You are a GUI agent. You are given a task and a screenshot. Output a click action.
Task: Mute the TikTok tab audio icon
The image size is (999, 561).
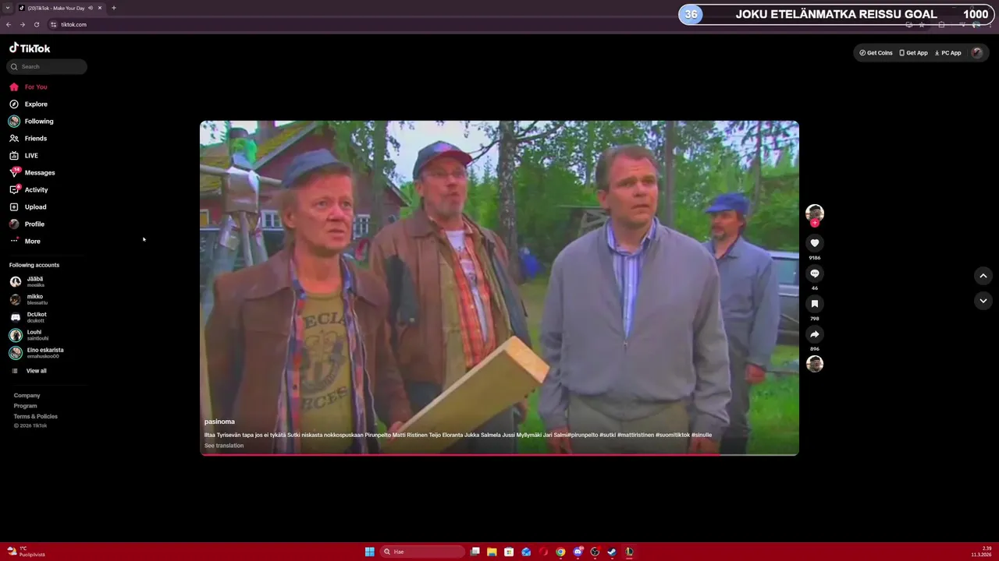91,8
